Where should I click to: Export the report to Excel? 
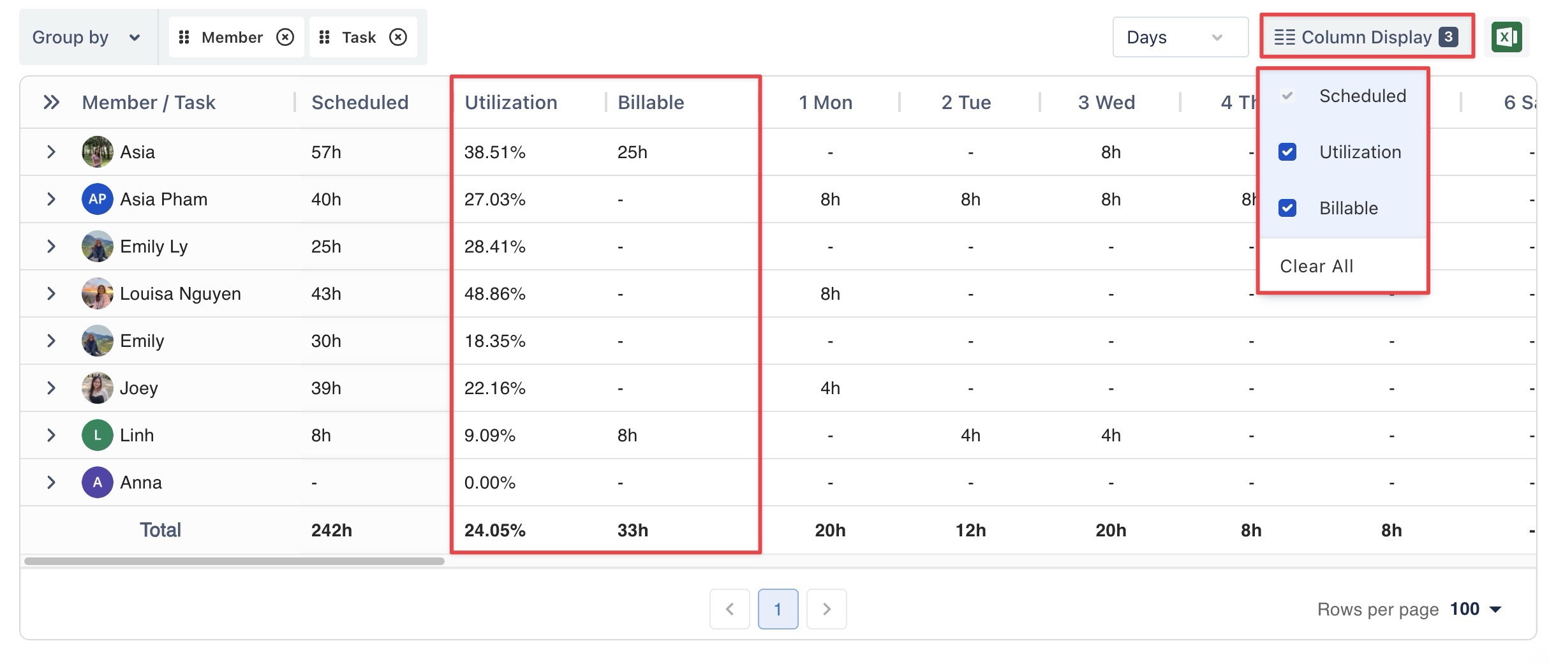tap(1506, 37)
